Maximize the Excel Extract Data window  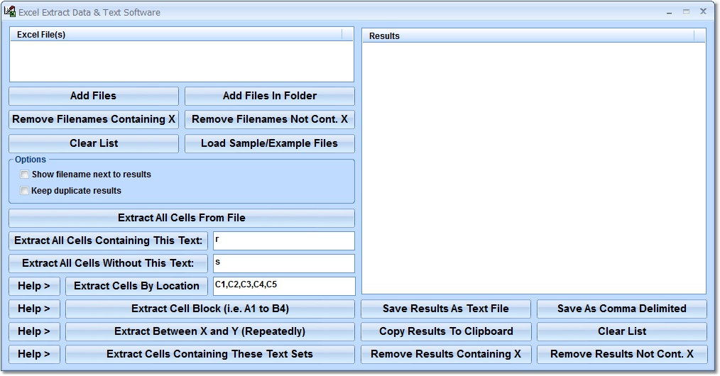click(x=686, y=12)
